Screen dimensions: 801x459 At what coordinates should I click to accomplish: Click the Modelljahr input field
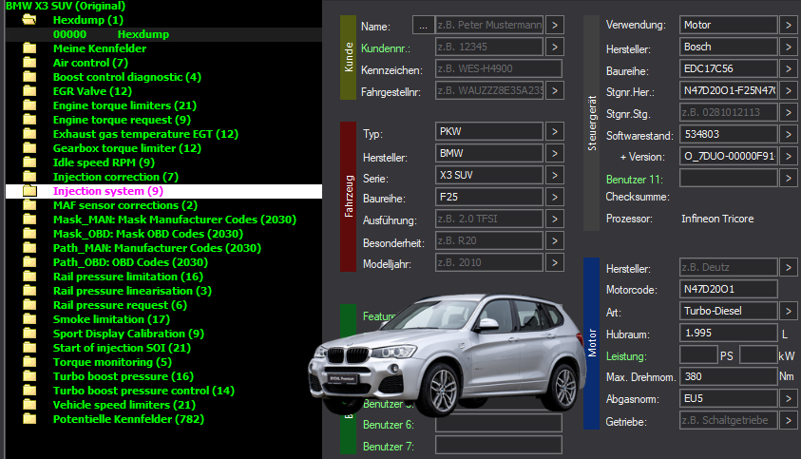(489, 262)
